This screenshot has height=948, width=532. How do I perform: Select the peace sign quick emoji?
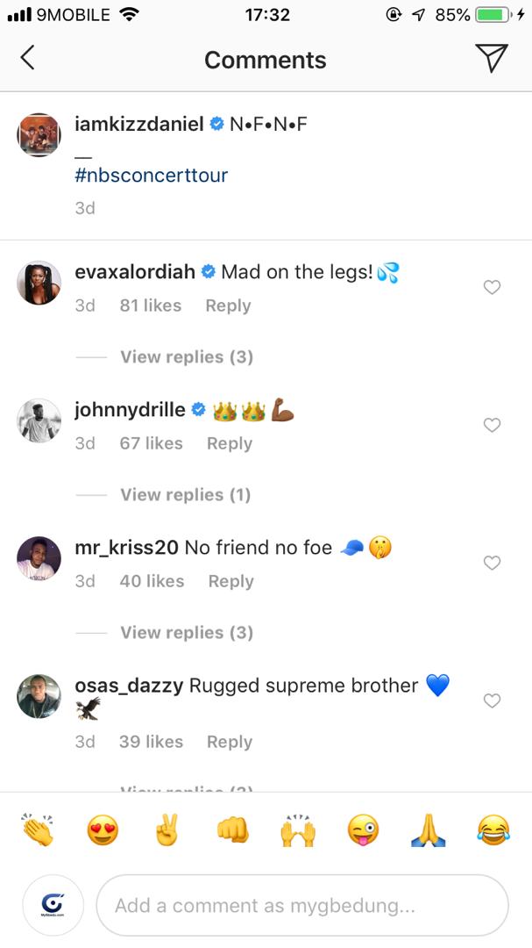[x=167, y=829]
